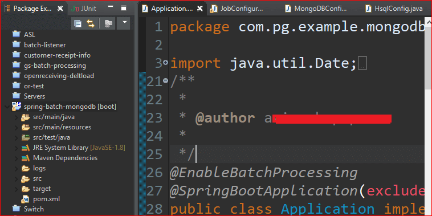The height and width of the screenshot is (216, 432).
Task: Open pom.xml file
Action: (46, 199)
